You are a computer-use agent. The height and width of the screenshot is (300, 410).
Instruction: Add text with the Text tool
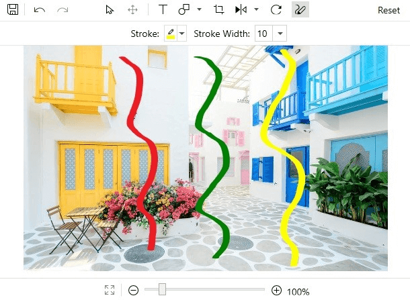coord(163,10)
